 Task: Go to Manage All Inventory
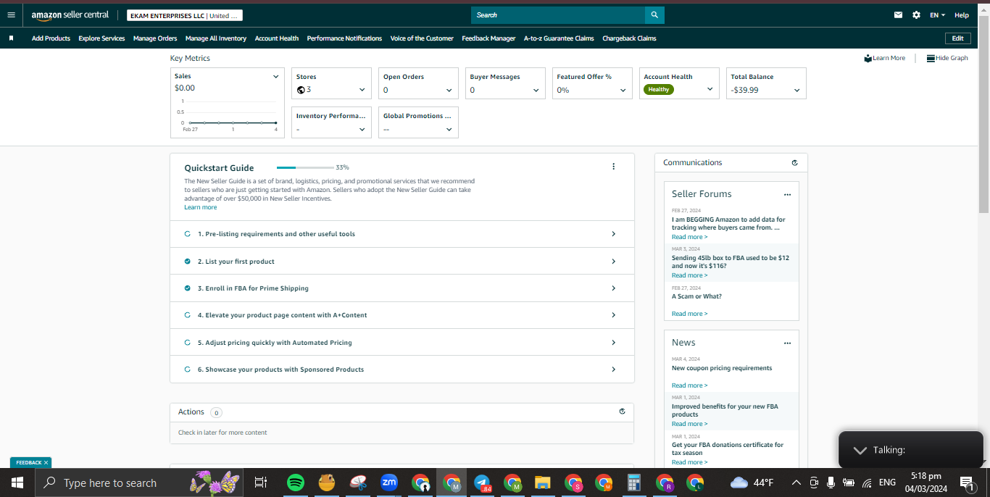click(x=216, y=38)
